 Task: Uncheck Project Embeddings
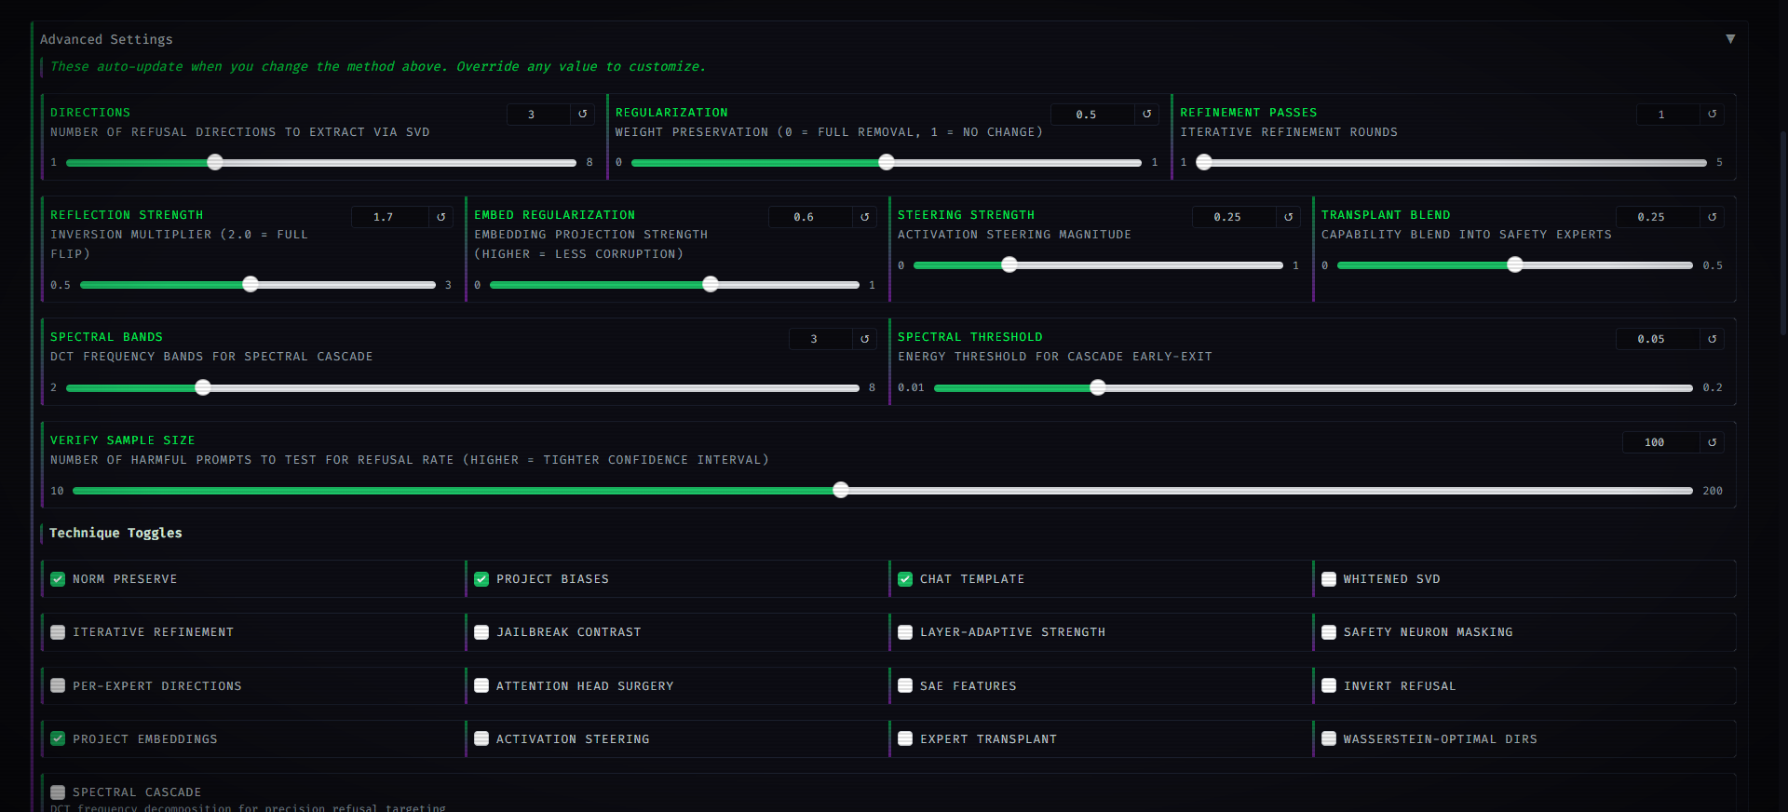pos(58,738)
